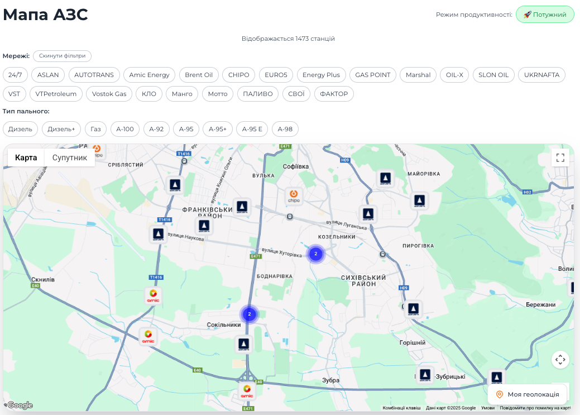This screenshot has height=415, width=580.
Task: Toggle the 24/7 network filter
Action: click(15, 74)
